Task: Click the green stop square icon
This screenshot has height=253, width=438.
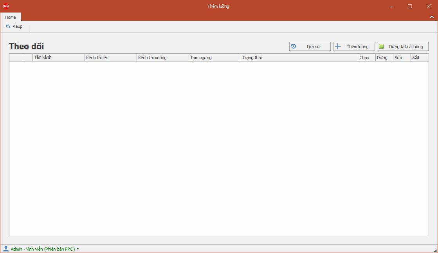Action: 381,46
